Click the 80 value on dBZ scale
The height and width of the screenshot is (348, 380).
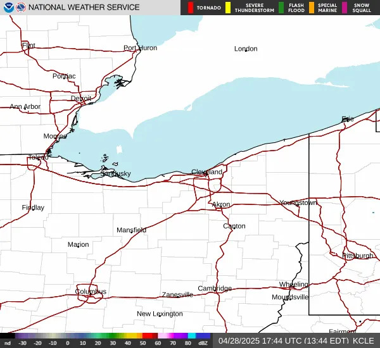click(x=188, y=343)
